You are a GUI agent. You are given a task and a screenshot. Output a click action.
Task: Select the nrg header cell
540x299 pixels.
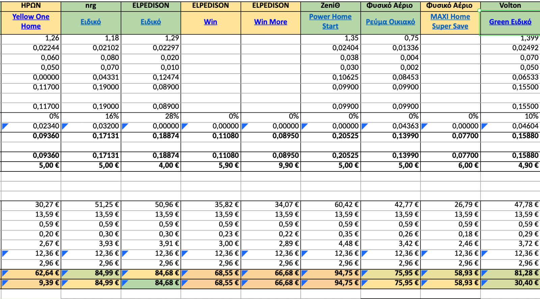click(x=91, y=6)
